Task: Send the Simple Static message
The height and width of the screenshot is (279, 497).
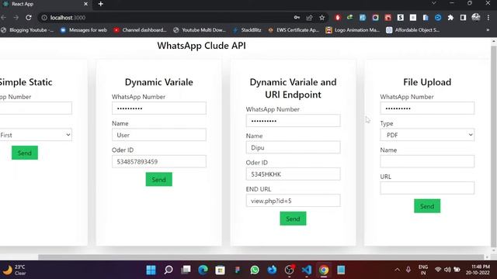Action: click(x=25, y=153)
